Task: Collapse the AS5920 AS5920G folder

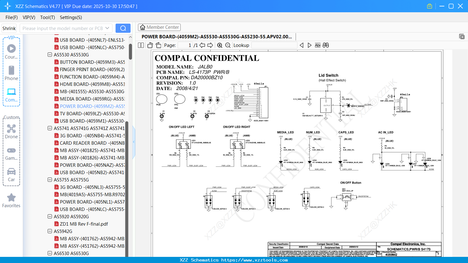Action: [x=50, y=216]
